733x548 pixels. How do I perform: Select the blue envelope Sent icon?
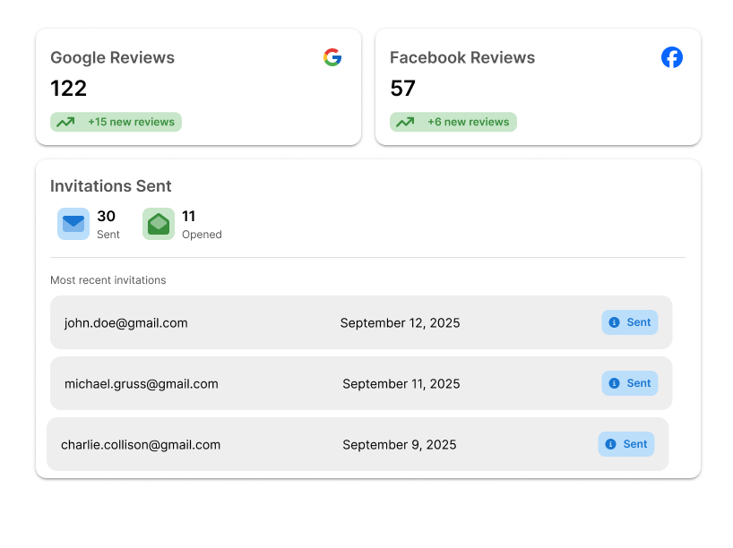coord(73,224)
